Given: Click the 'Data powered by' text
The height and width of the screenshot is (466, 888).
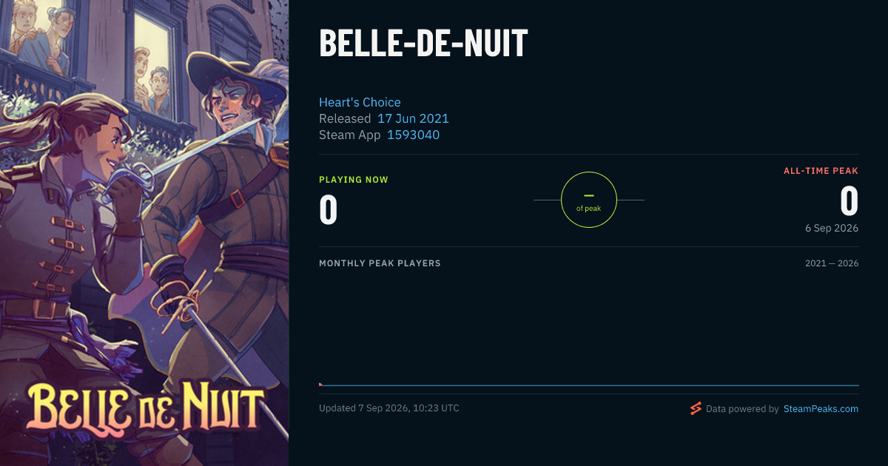Looking at the screenshot, I should point(742,408).
